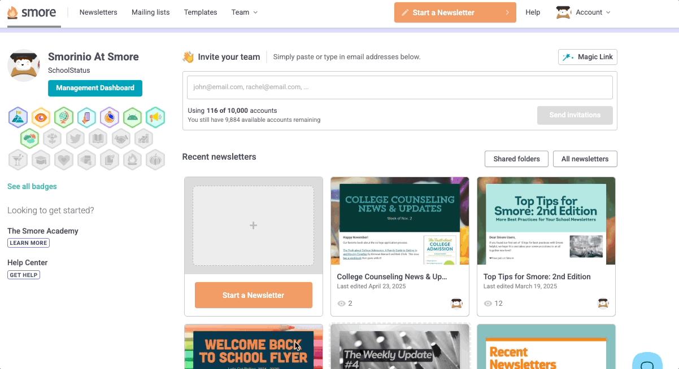Viewport: 679px width, 369px height.
Task: Click the orange Start a Newsletter card button
Action: pyautogui.click(x=254, y=295)
